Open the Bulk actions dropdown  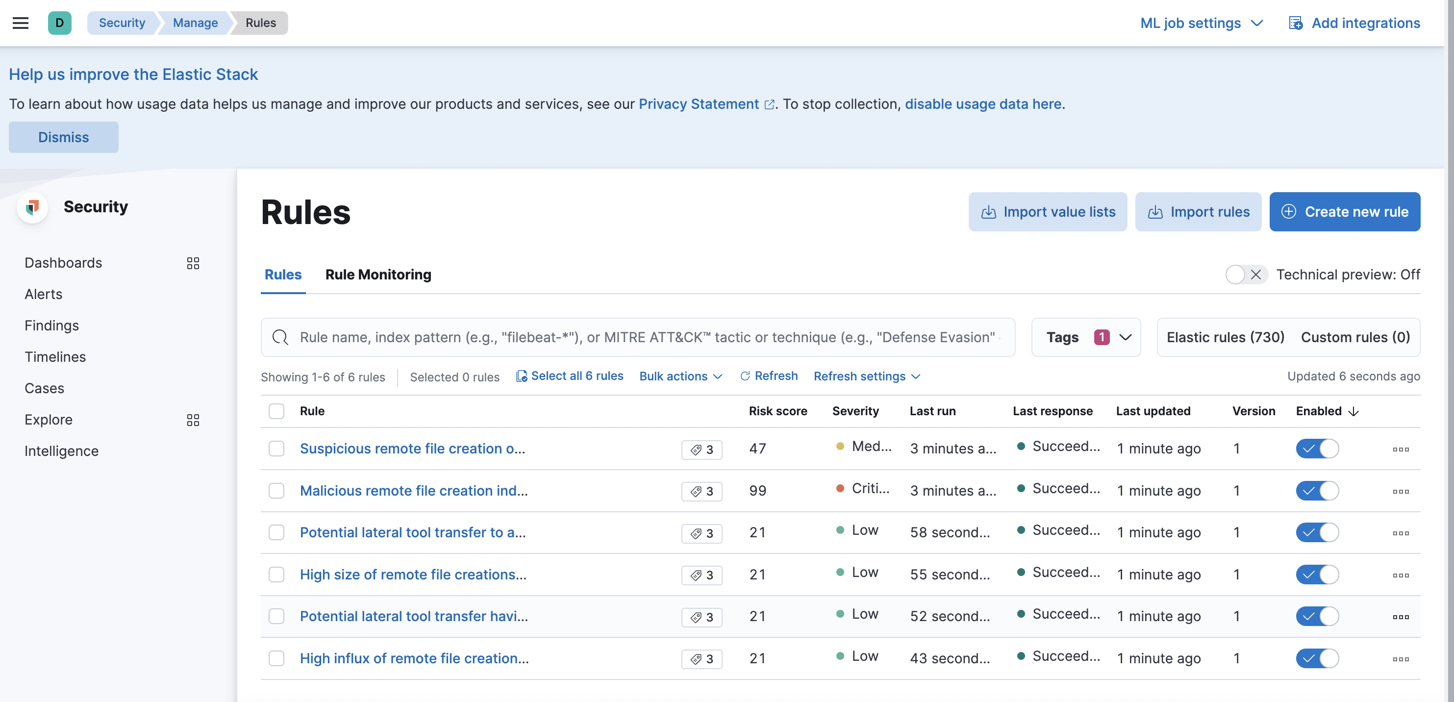(x=680, y=376)
